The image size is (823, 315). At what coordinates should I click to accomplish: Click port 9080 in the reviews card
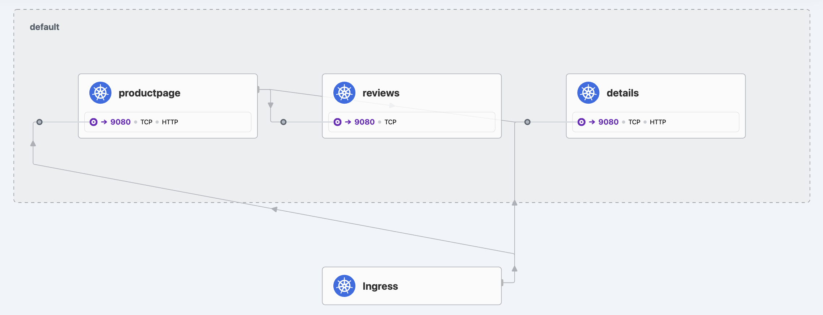pos(364,122)
